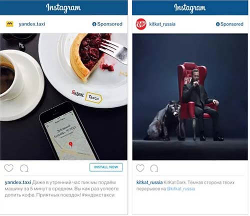The width and height of the screenshot is (250, 216).
Task: Like the kitkat_russia post with the heart icon
Action: pos(140,168)
